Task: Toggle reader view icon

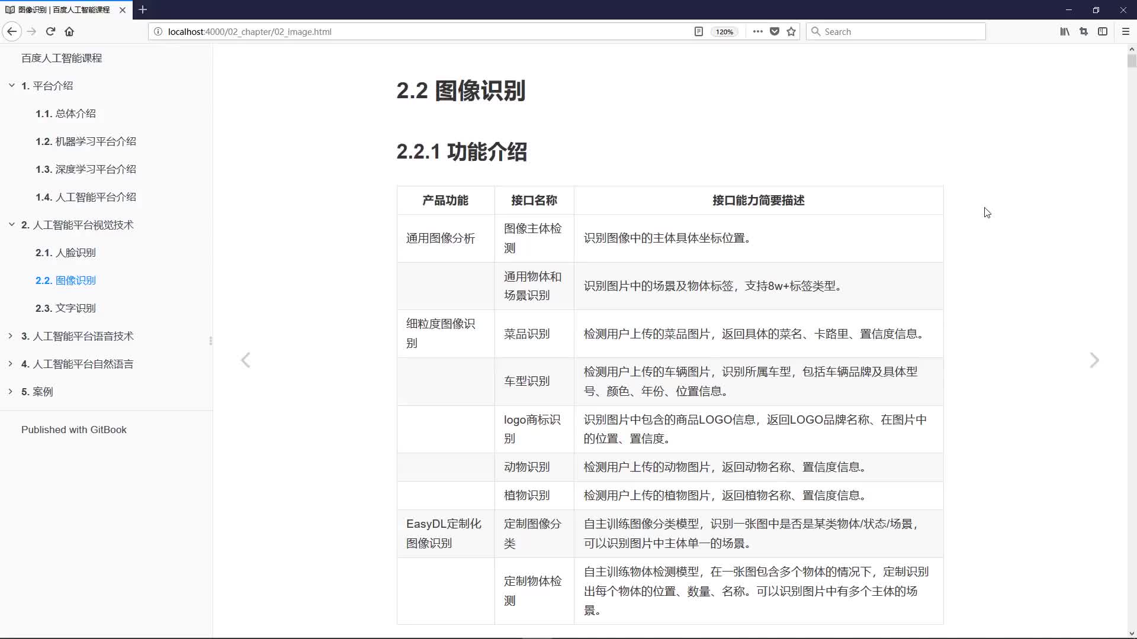Action: (x=699, y=31)
